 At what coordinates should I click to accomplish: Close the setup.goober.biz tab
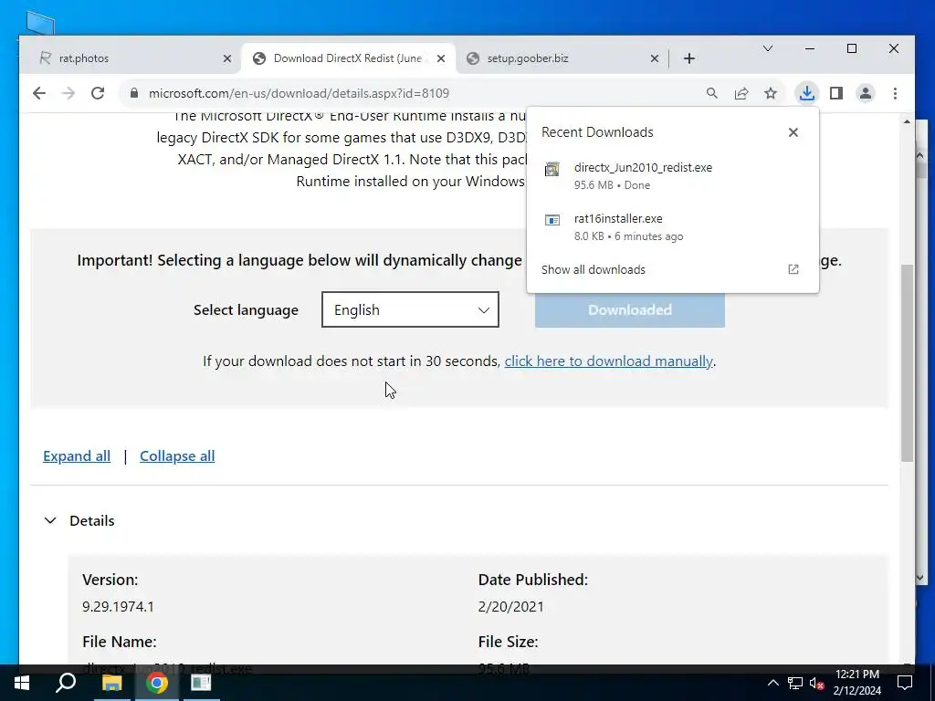(654, 58)
